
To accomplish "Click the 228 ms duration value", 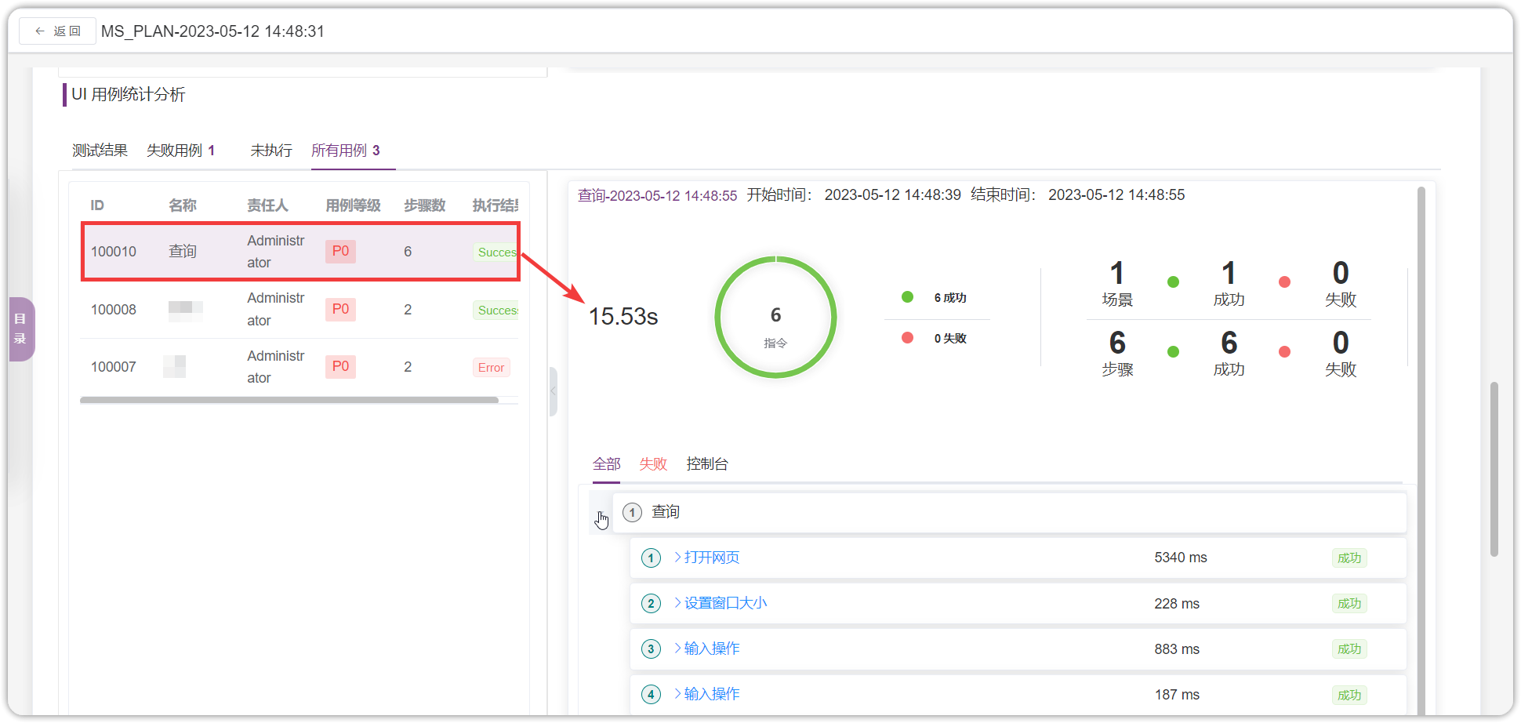I will tap(1177, 604).
